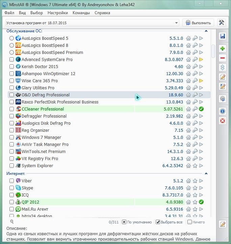
Task: Click the blue info icon in sidebar
Action: [223, 111]
